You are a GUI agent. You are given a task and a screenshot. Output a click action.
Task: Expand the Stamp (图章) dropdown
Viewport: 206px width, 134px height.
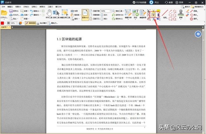pyautogui.click(x=181, y=19)
